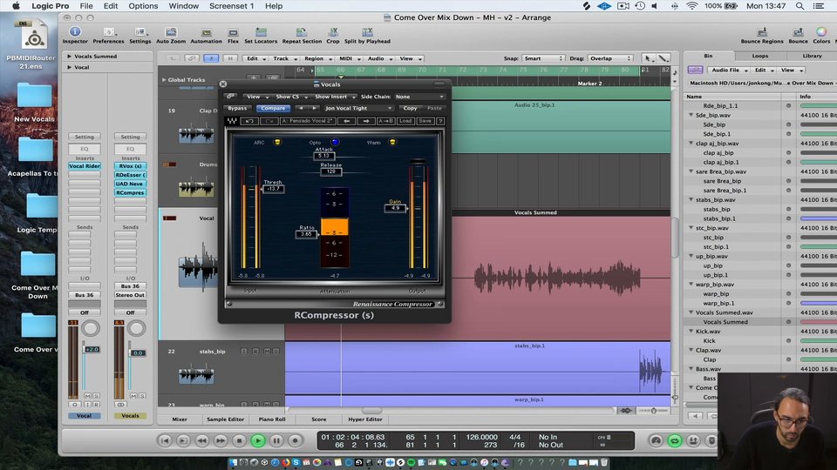Select the Vocal Rider insert slot

click(85, 165)
